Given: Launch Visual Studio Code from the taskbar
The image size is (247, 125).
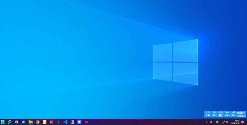Looking at the screenshot, I should click(x=65, y=122).
